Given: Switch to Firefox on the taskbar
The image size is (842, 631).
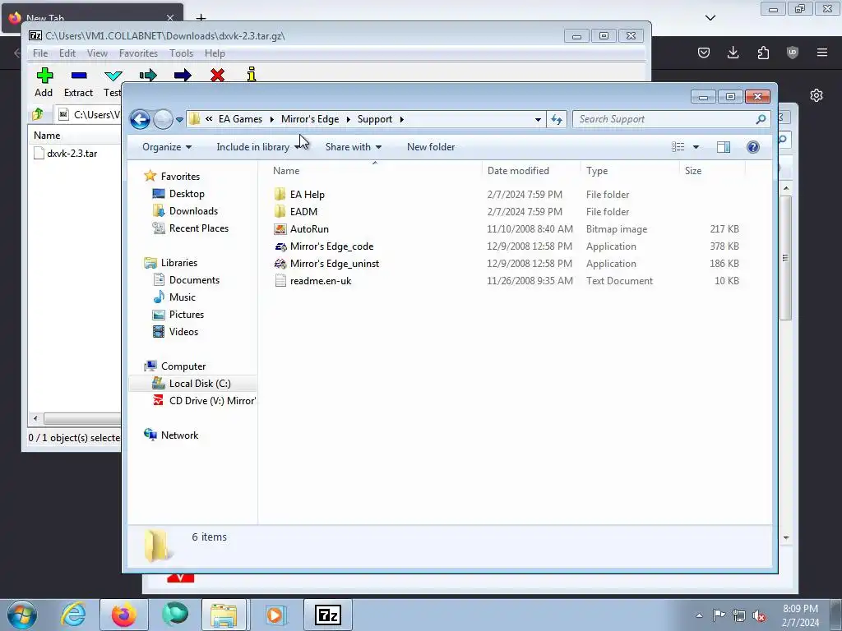Looking at the screenshot, I should pyautogui.click(x=123, y=615).
